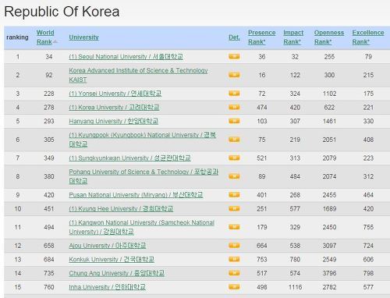
Task: Click the Det. icon for Seoul National University
Action: click(x=234, y=56)
